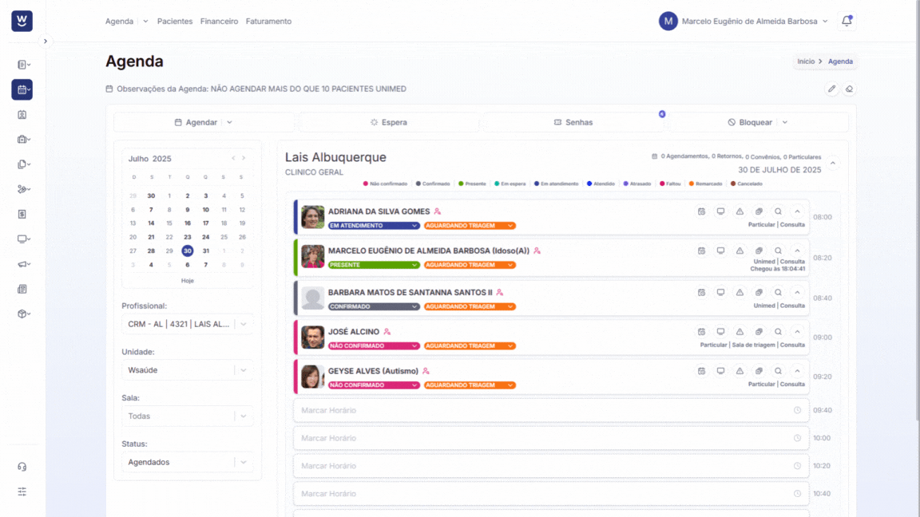Edit agenda observations with pencil icon

point(831,89)
